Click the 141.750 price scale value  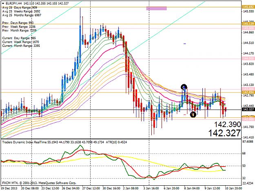[248, 127]
